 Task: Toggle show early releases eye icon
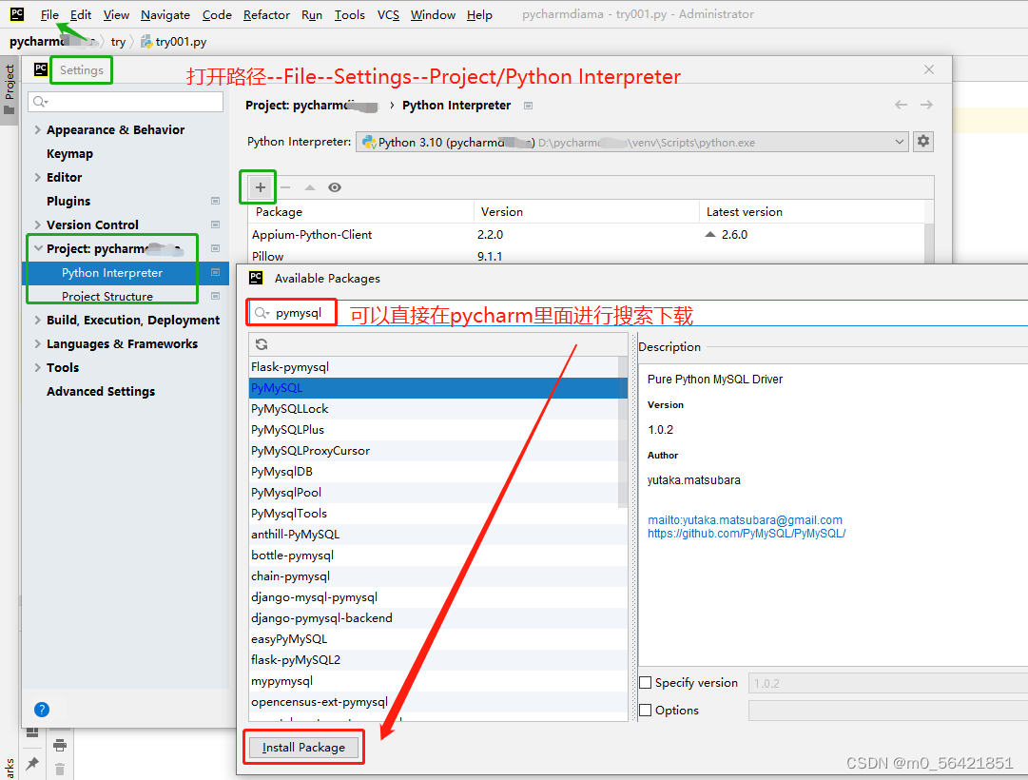335,187
